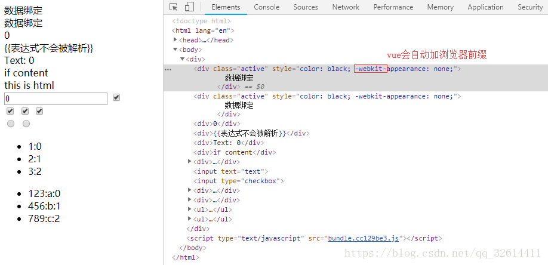Collapse the top-level div under body

183,59
